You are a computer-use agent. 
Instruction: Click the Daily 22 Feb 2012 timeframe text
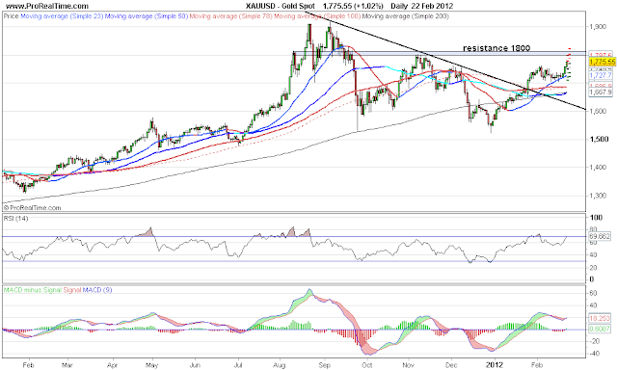tap(422, 6)
